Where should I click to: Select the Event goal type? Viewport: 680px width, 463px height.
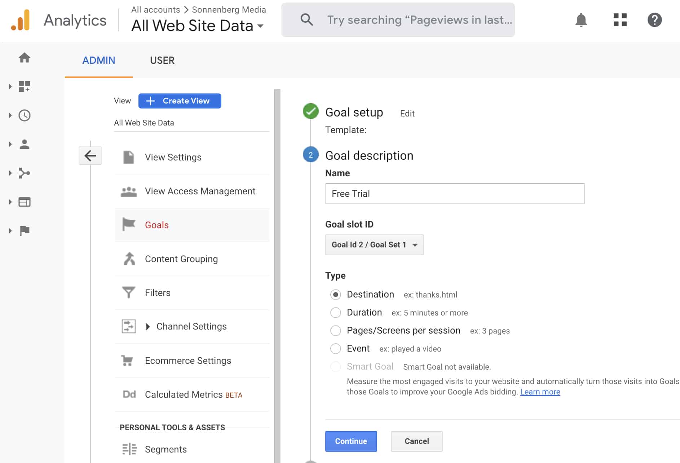[336, 349]
